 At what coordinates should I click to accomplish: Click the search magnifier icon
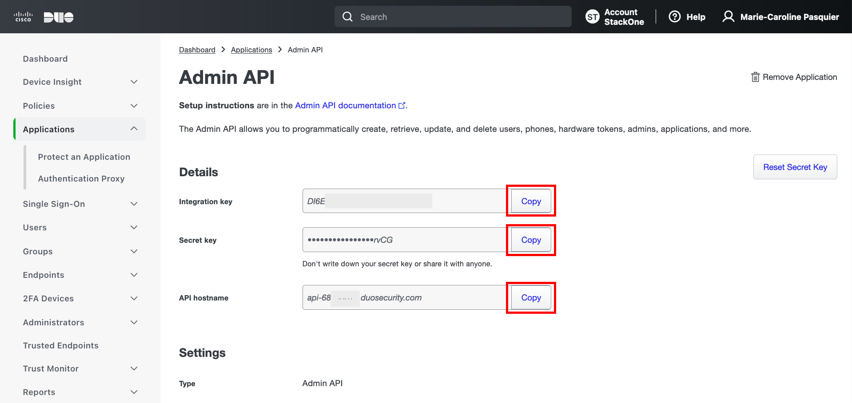347,17
